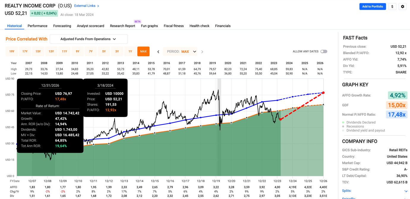Click the red forecast endpoint marker on chart
The image size is (410, 199).
323,93
